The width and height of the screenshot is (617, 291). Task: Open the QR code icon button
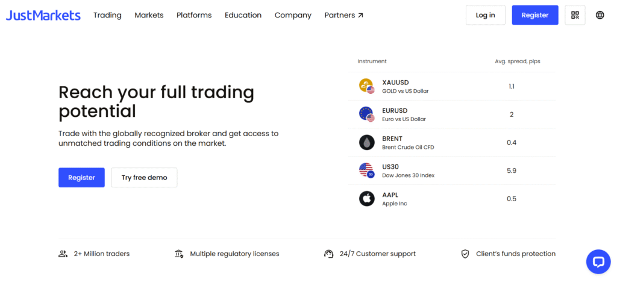tap(575, 15)
